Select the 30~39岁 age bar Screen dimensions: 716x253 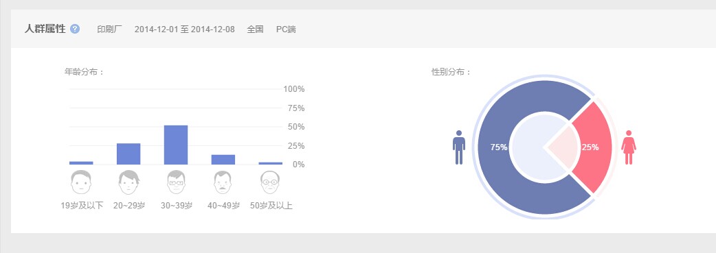[x=176, y=145]
